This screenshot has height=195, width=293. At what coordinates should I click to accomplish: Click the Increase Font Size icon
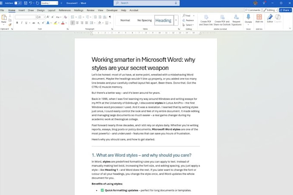[x=48, y=17]
